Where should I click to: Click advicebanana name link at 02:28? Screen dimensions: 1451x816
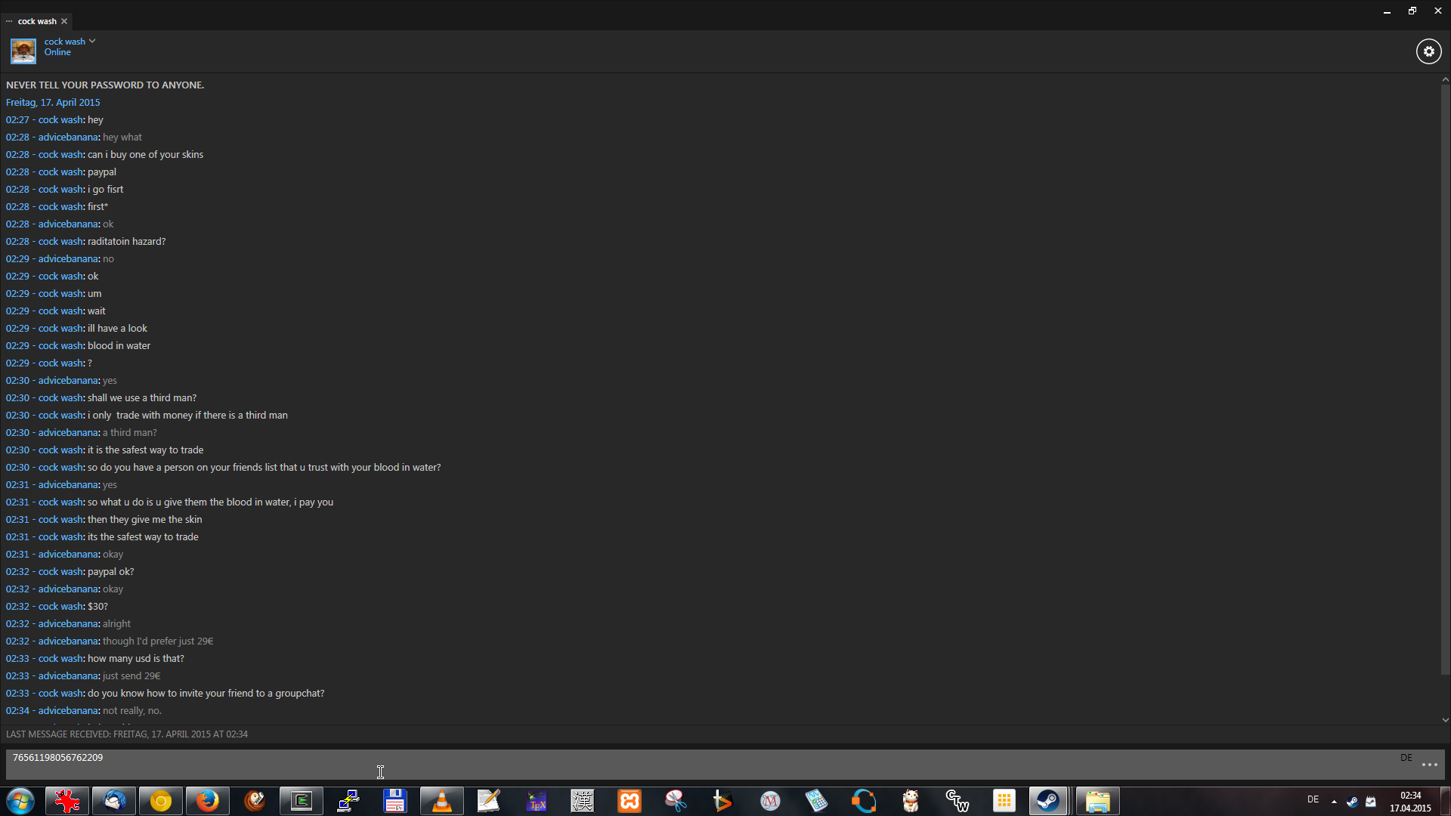(68, 138)
